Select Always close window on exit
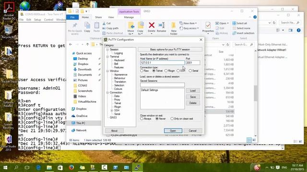 coord(146,118)
